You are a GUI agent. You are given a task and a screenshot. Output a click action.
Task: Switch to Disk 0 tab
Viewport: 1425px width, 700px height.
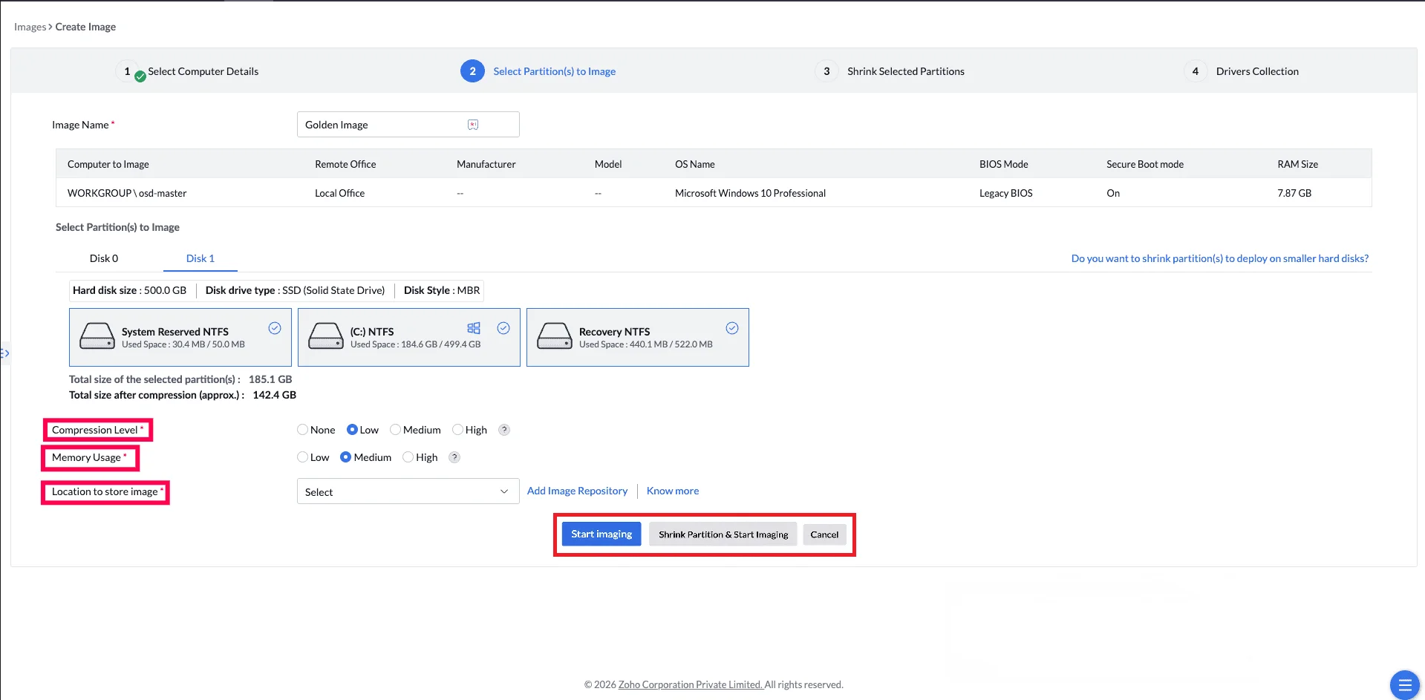point(104,258)
